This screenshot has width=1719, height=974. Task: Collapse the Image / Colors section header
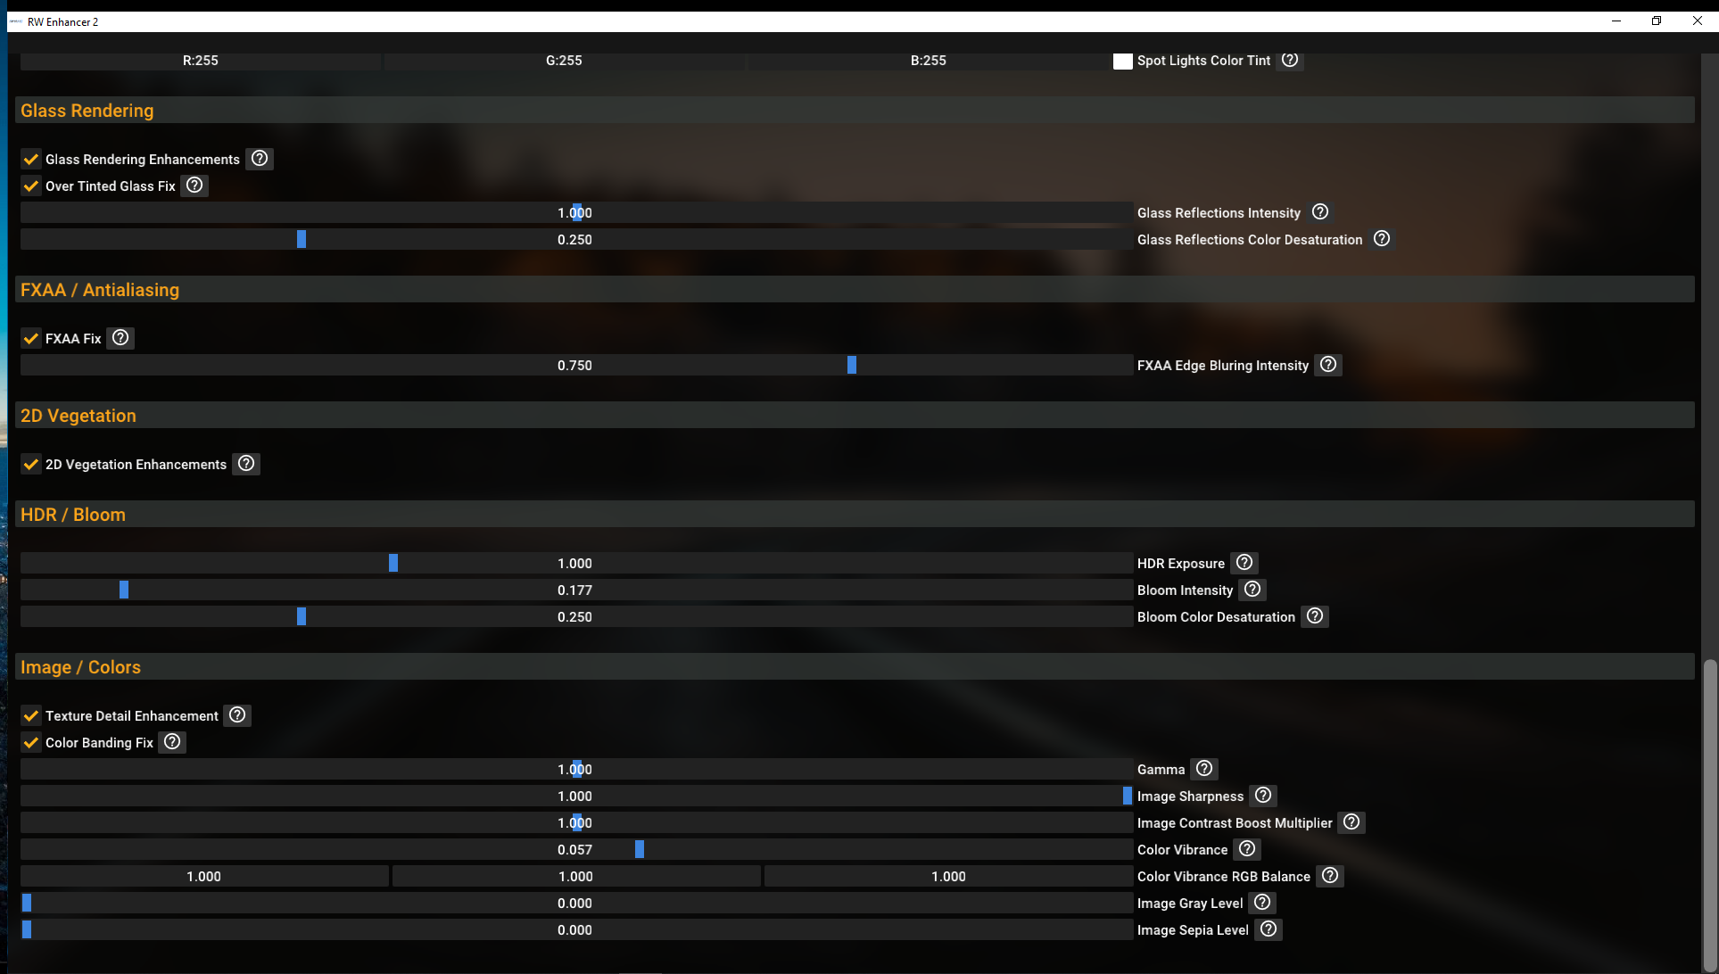coord(80,667)
